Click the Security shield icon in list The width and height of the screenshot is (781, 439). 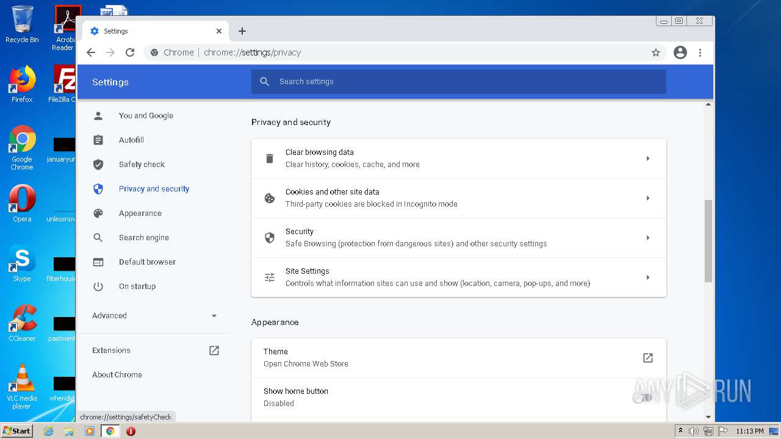[269, 238]
